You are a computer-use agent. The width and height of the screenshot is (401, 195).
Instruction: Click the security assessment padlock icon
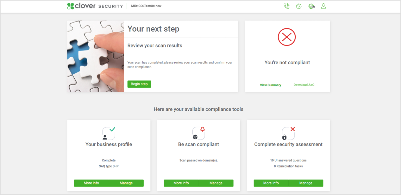(288, 133)
